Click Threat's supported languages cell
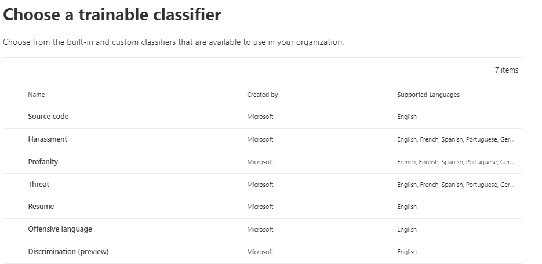 (x=456, y=185)
